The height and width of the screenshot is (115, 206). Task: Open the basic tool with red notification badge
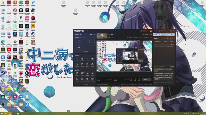pyautogui.click(x=82, y=73)
